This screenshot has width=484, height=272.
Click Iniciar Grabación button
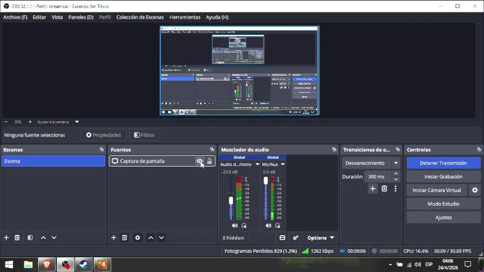pos(443,177)
